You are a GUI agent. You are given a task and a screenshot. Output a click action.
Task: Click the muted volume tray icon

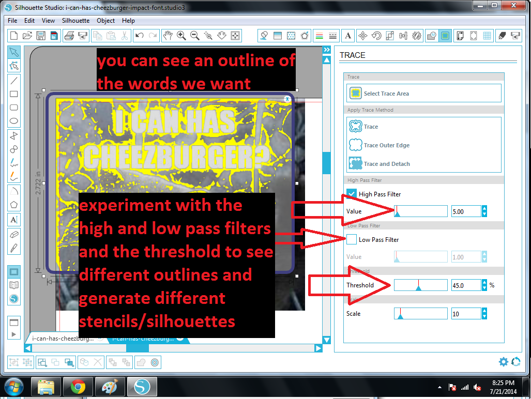coord(478,387)
